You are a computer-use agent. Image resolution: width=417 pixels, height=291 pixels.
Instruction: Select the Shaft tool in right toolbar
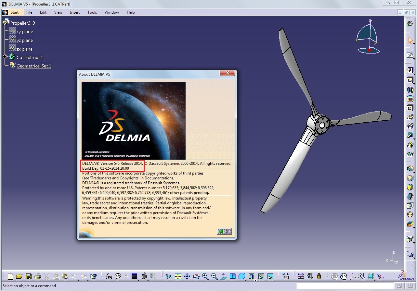(410, 90)
